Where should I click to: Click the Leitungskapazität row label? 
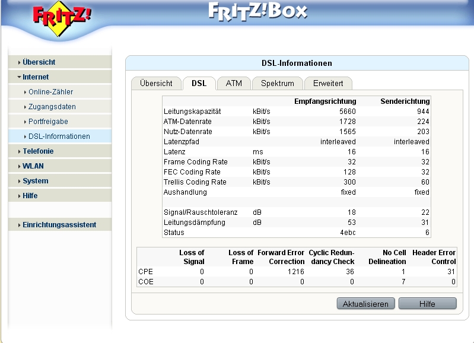pos(192,112)
